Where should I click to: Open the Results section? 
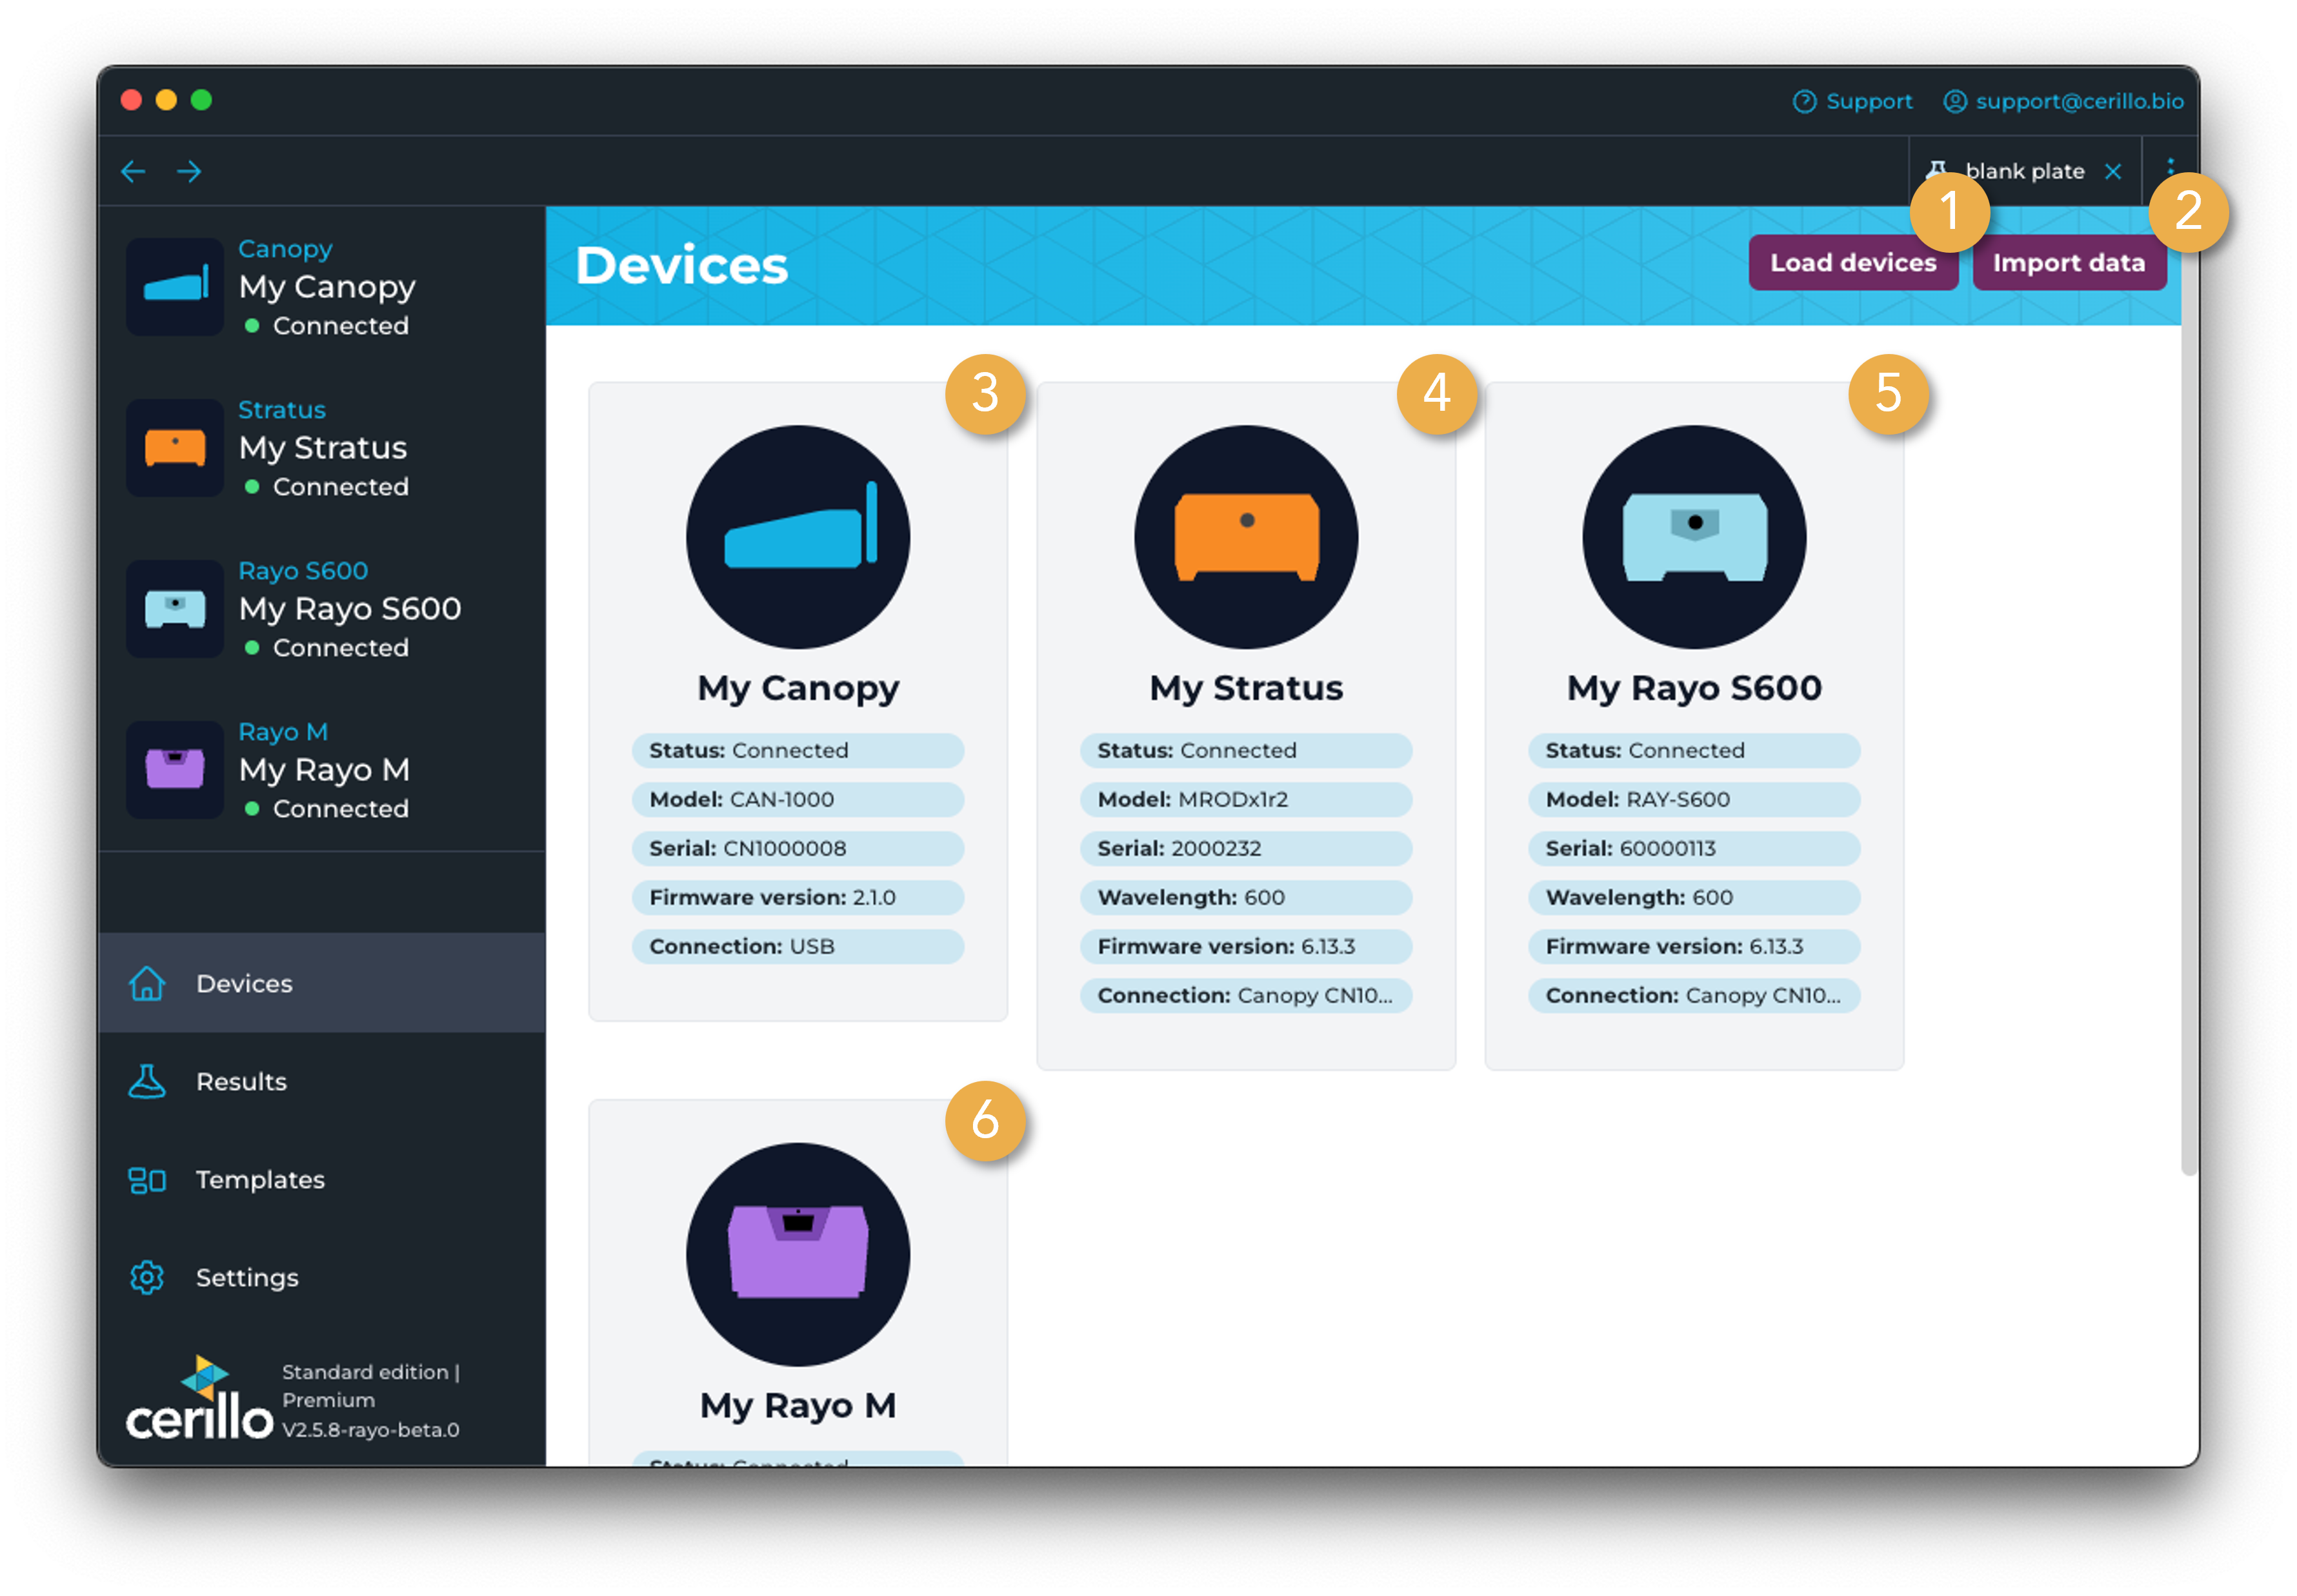coord(241,1081)
